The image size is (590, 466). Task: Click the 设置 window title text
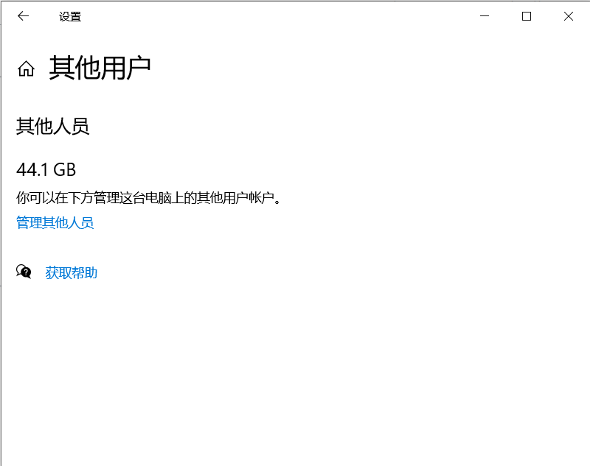[x=70, y=16]
